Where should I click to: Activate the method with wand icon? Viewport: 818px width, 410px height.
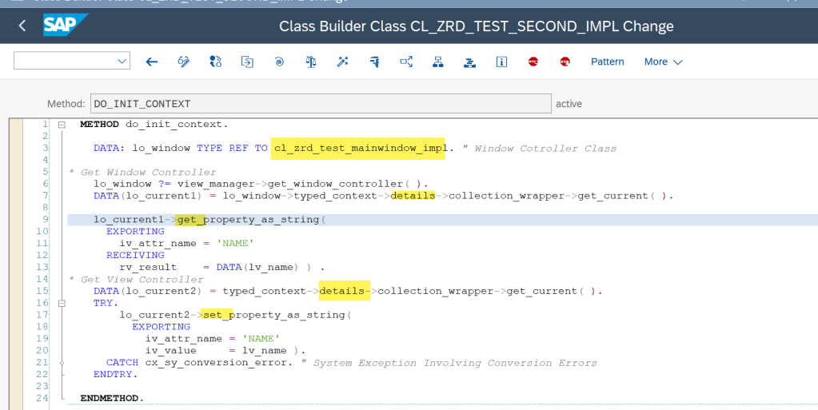(343, 62)
